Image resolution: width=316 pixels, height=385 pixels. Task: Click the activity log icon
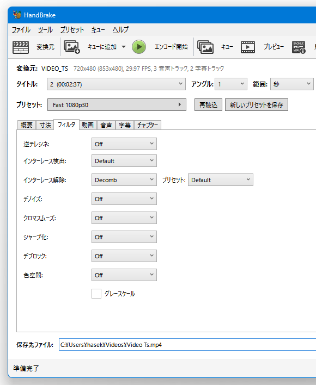(299, 47)
